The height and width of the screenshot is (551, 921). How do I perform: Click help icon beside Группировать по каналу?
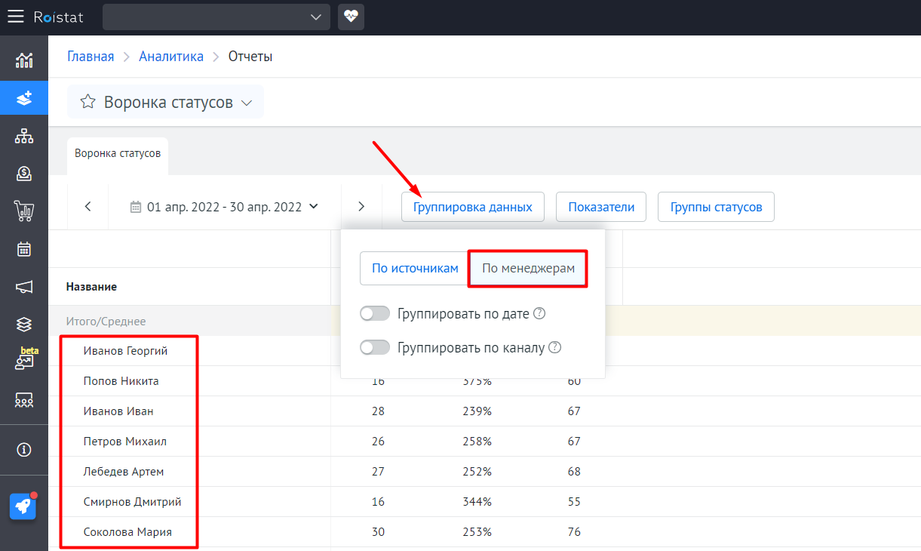coord(554,347)
